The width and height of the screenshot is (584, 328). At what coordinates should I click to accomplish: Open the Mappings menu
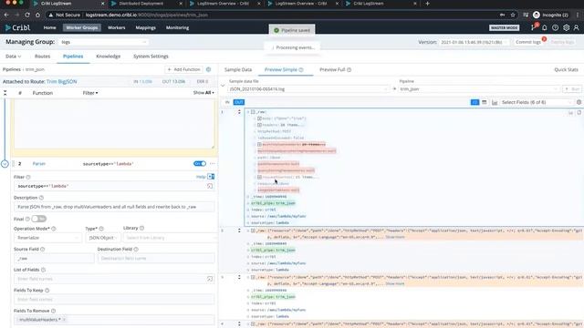coord(145,27)
